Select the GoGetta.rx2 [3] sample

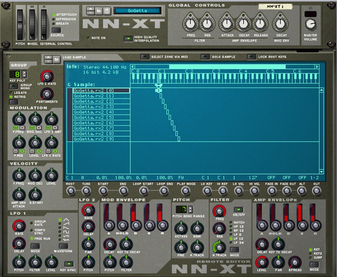point(102,107)
